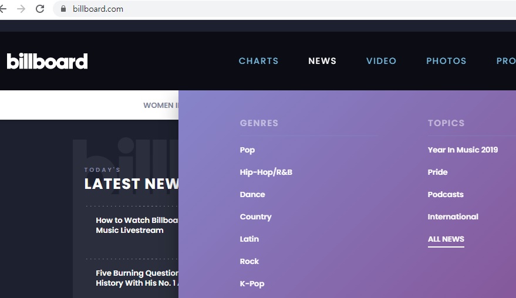Click the browser forward arrow

click(21, 9)
